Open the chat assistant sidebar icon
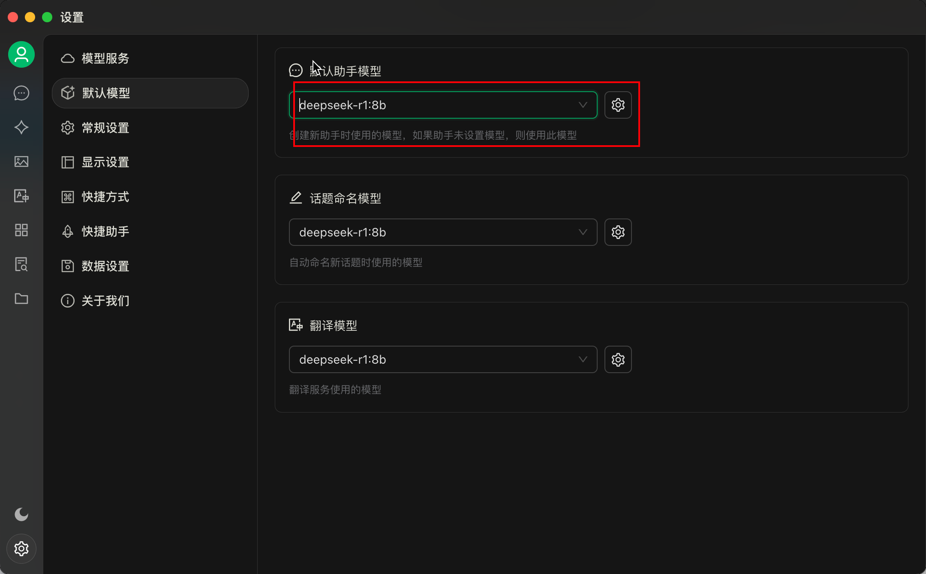926x574 pixels. pyautogui.click(x=21, y=93)
